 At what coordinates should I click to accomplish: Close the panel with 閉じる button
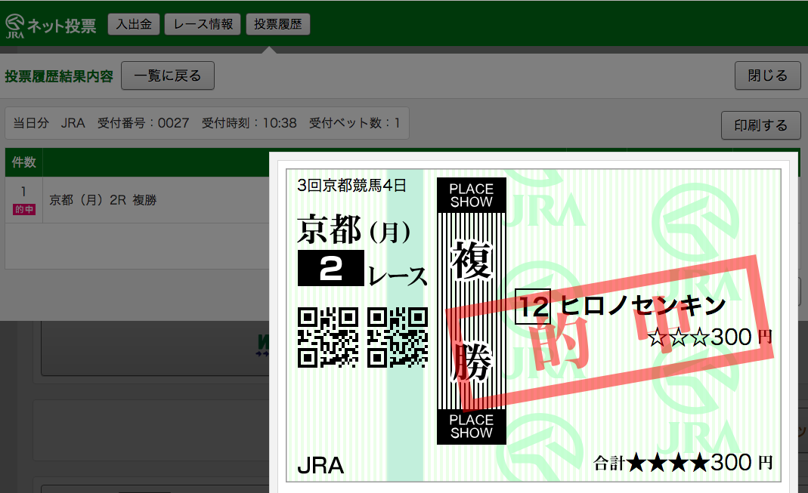click(x=767, y=75)
